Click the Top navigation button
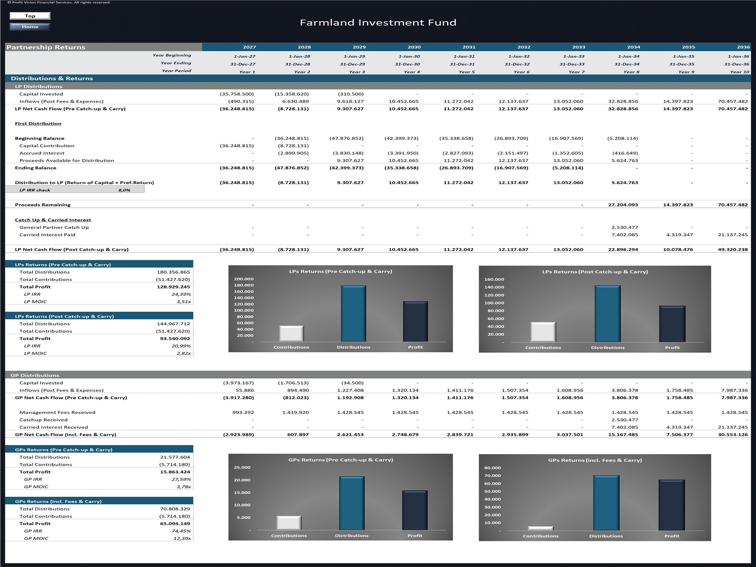Image resolution: width=756 pixels, height=567 pixels. click(30, 16)
